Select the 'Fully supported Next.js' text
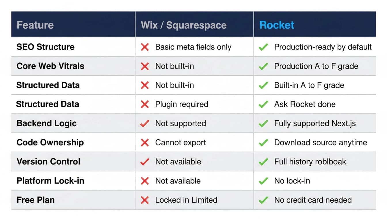This screenshot has width=387, height=221. pos(315,123)
